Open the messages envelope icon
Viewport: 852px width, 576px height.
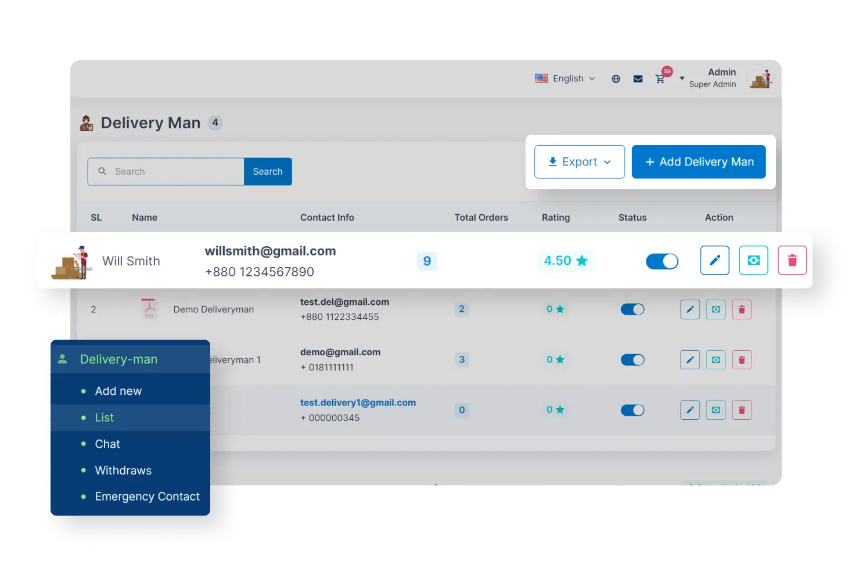click(638, 78)
